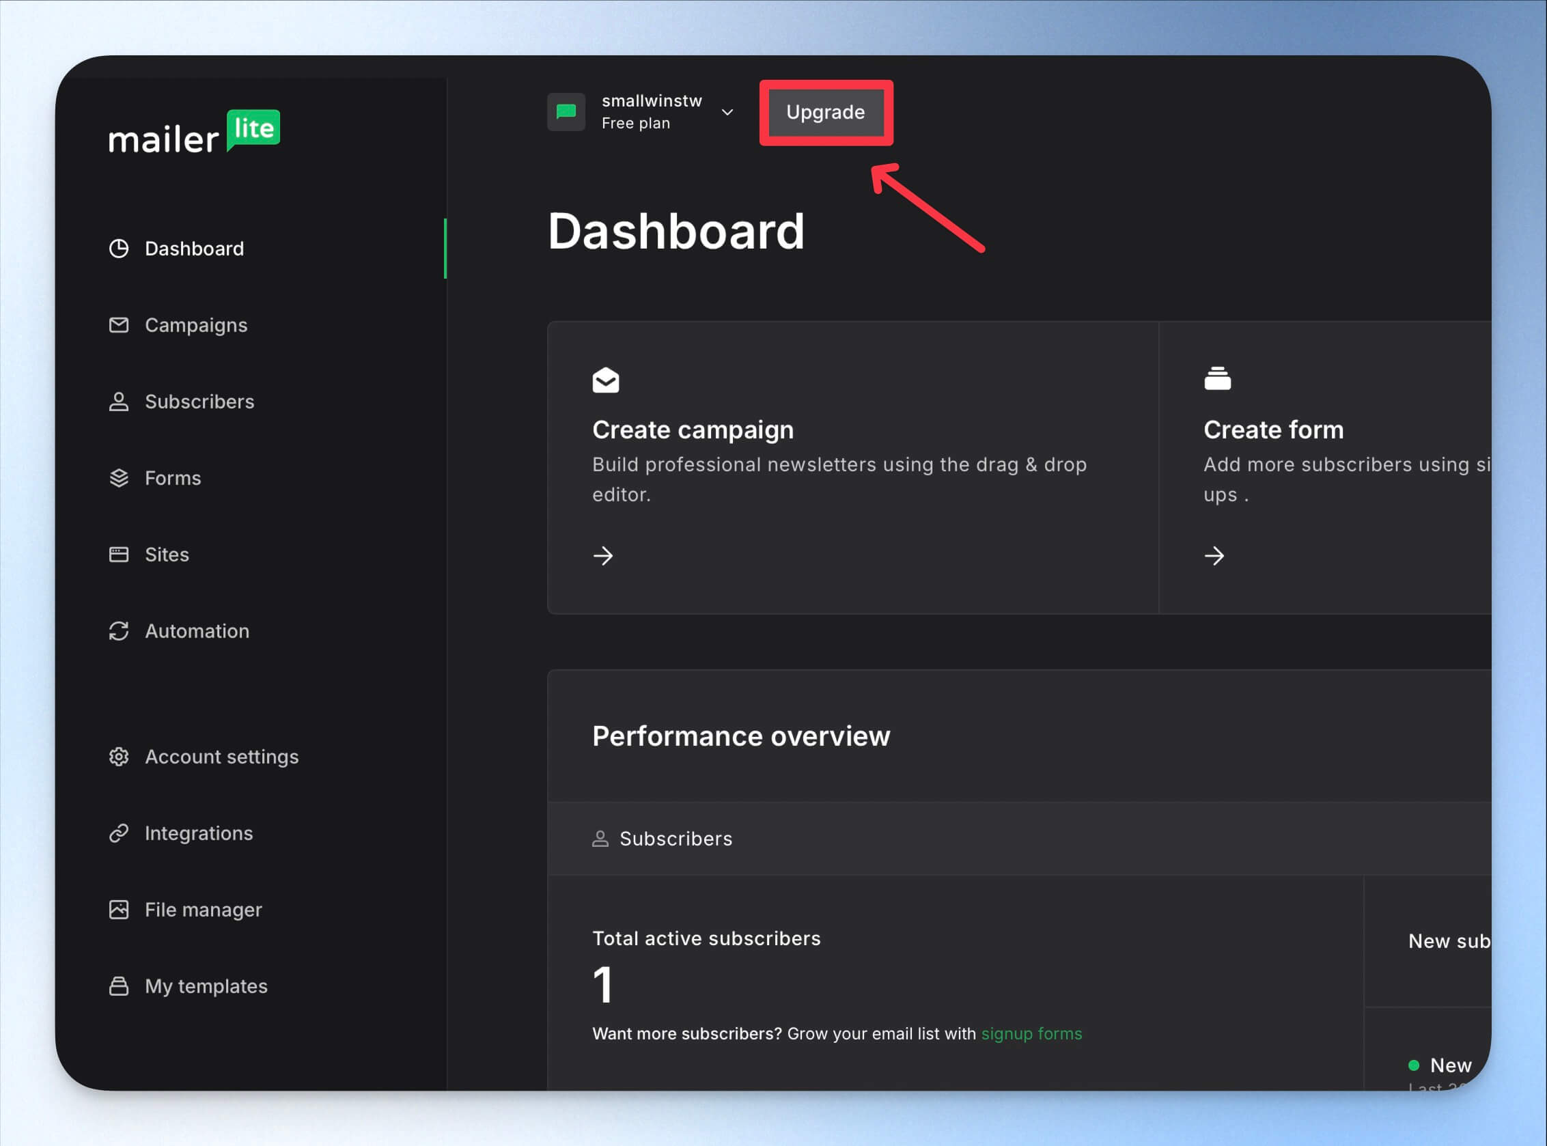1547x1146 pixels.
Task: Click the Total active subscribers label
Action: 706,938
